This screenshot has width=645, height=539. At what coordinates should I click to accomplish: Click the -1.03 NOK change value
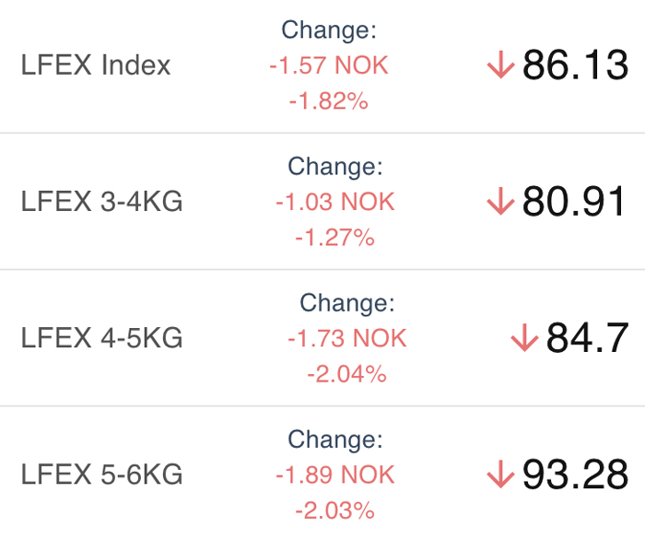coord(334,202)
